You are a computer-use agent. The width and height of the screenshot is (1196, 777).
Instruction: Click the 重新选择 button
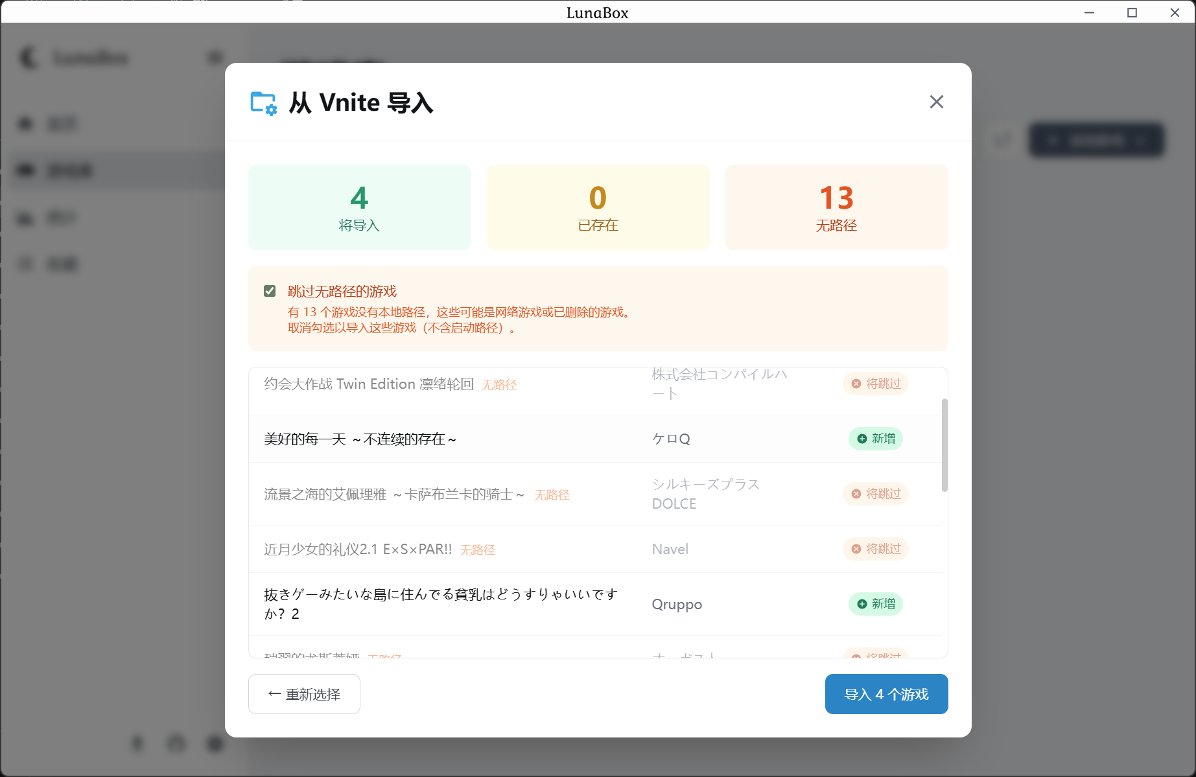pyautogui.click(x=304, y=693)
